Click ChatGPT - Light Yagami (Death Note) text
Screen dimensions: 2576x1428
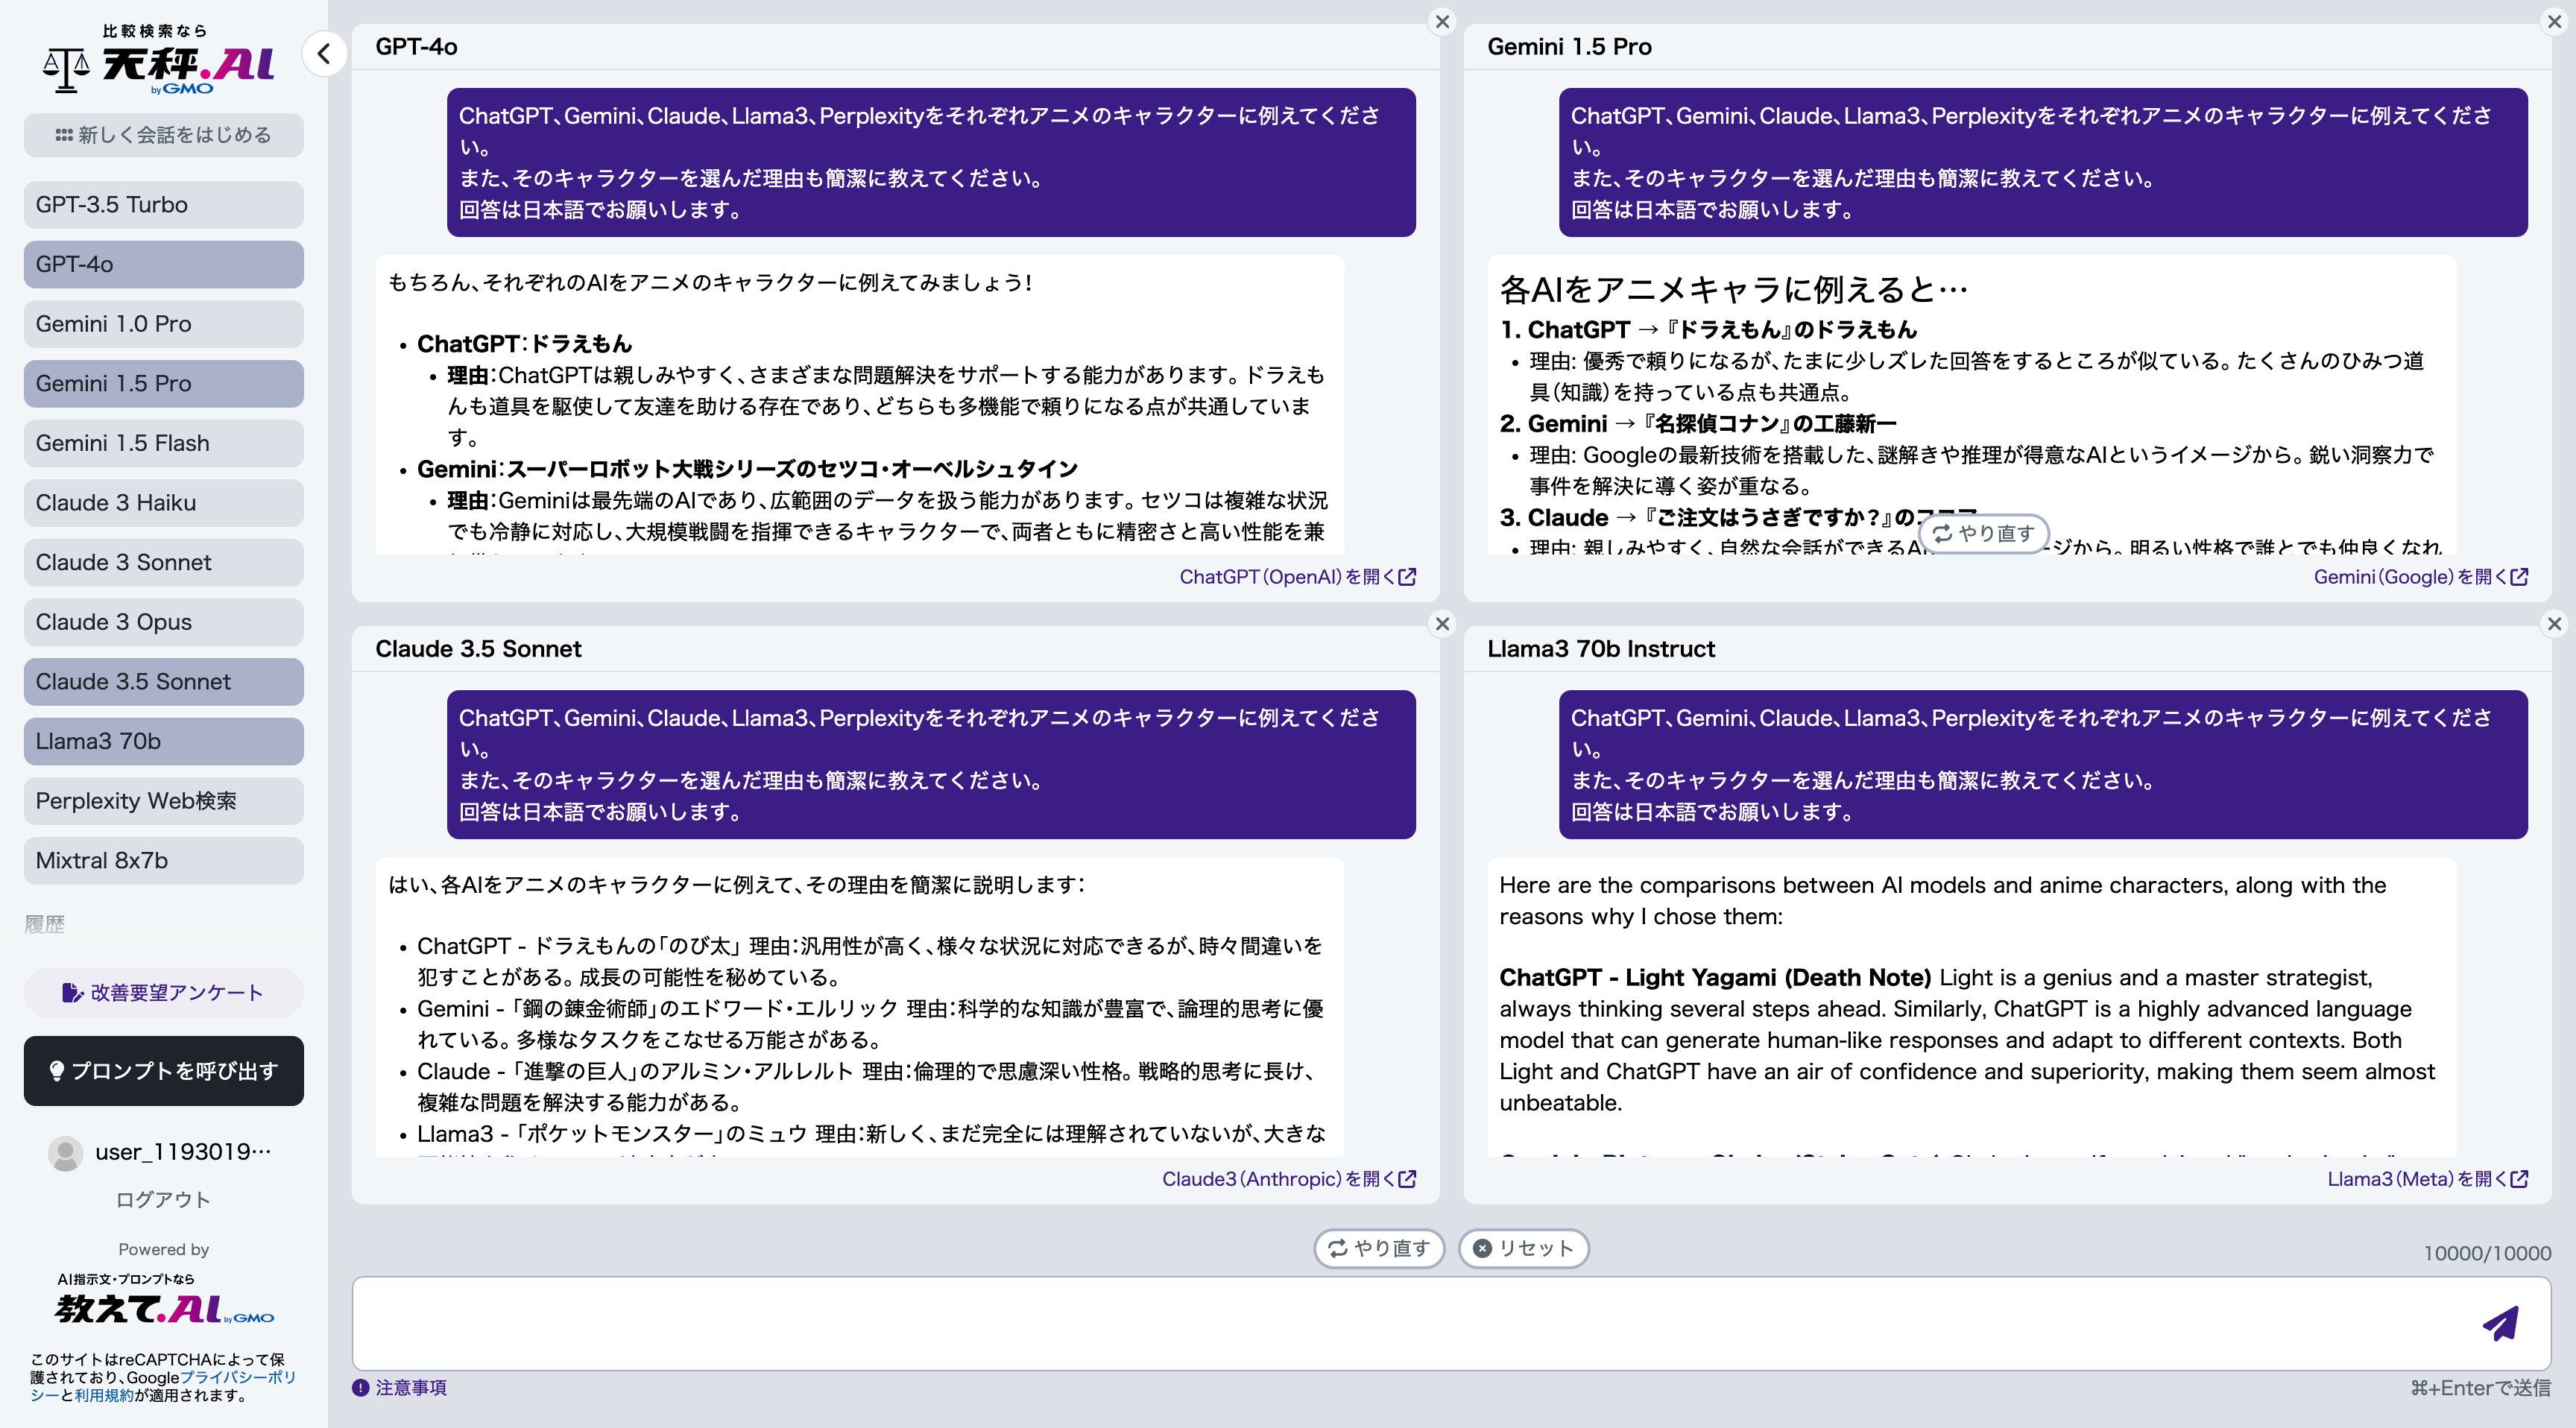(1714, 978)
